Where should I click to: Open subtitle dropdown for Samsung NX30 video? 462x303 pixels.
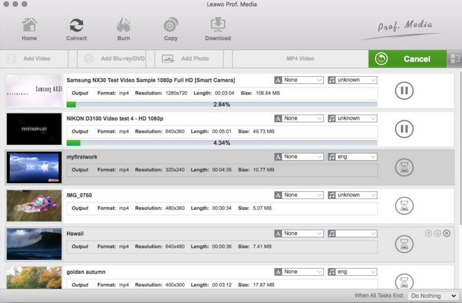299,80
